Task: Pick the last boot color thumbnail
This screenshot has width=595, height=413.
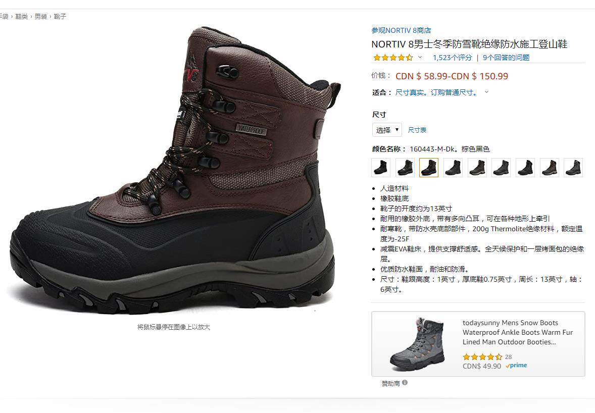Action: pyautogui.click(x=573, y=168)
